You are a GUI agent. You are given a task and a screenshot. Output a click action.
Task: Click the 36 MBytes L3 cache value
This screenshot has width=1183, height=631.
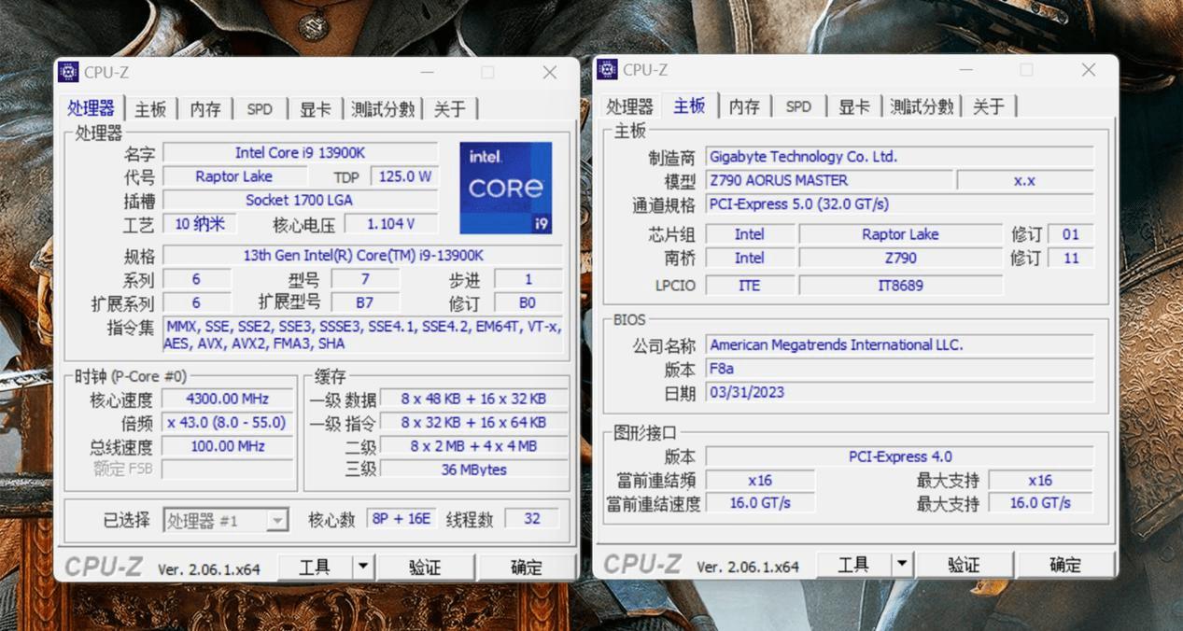point(473,470)
